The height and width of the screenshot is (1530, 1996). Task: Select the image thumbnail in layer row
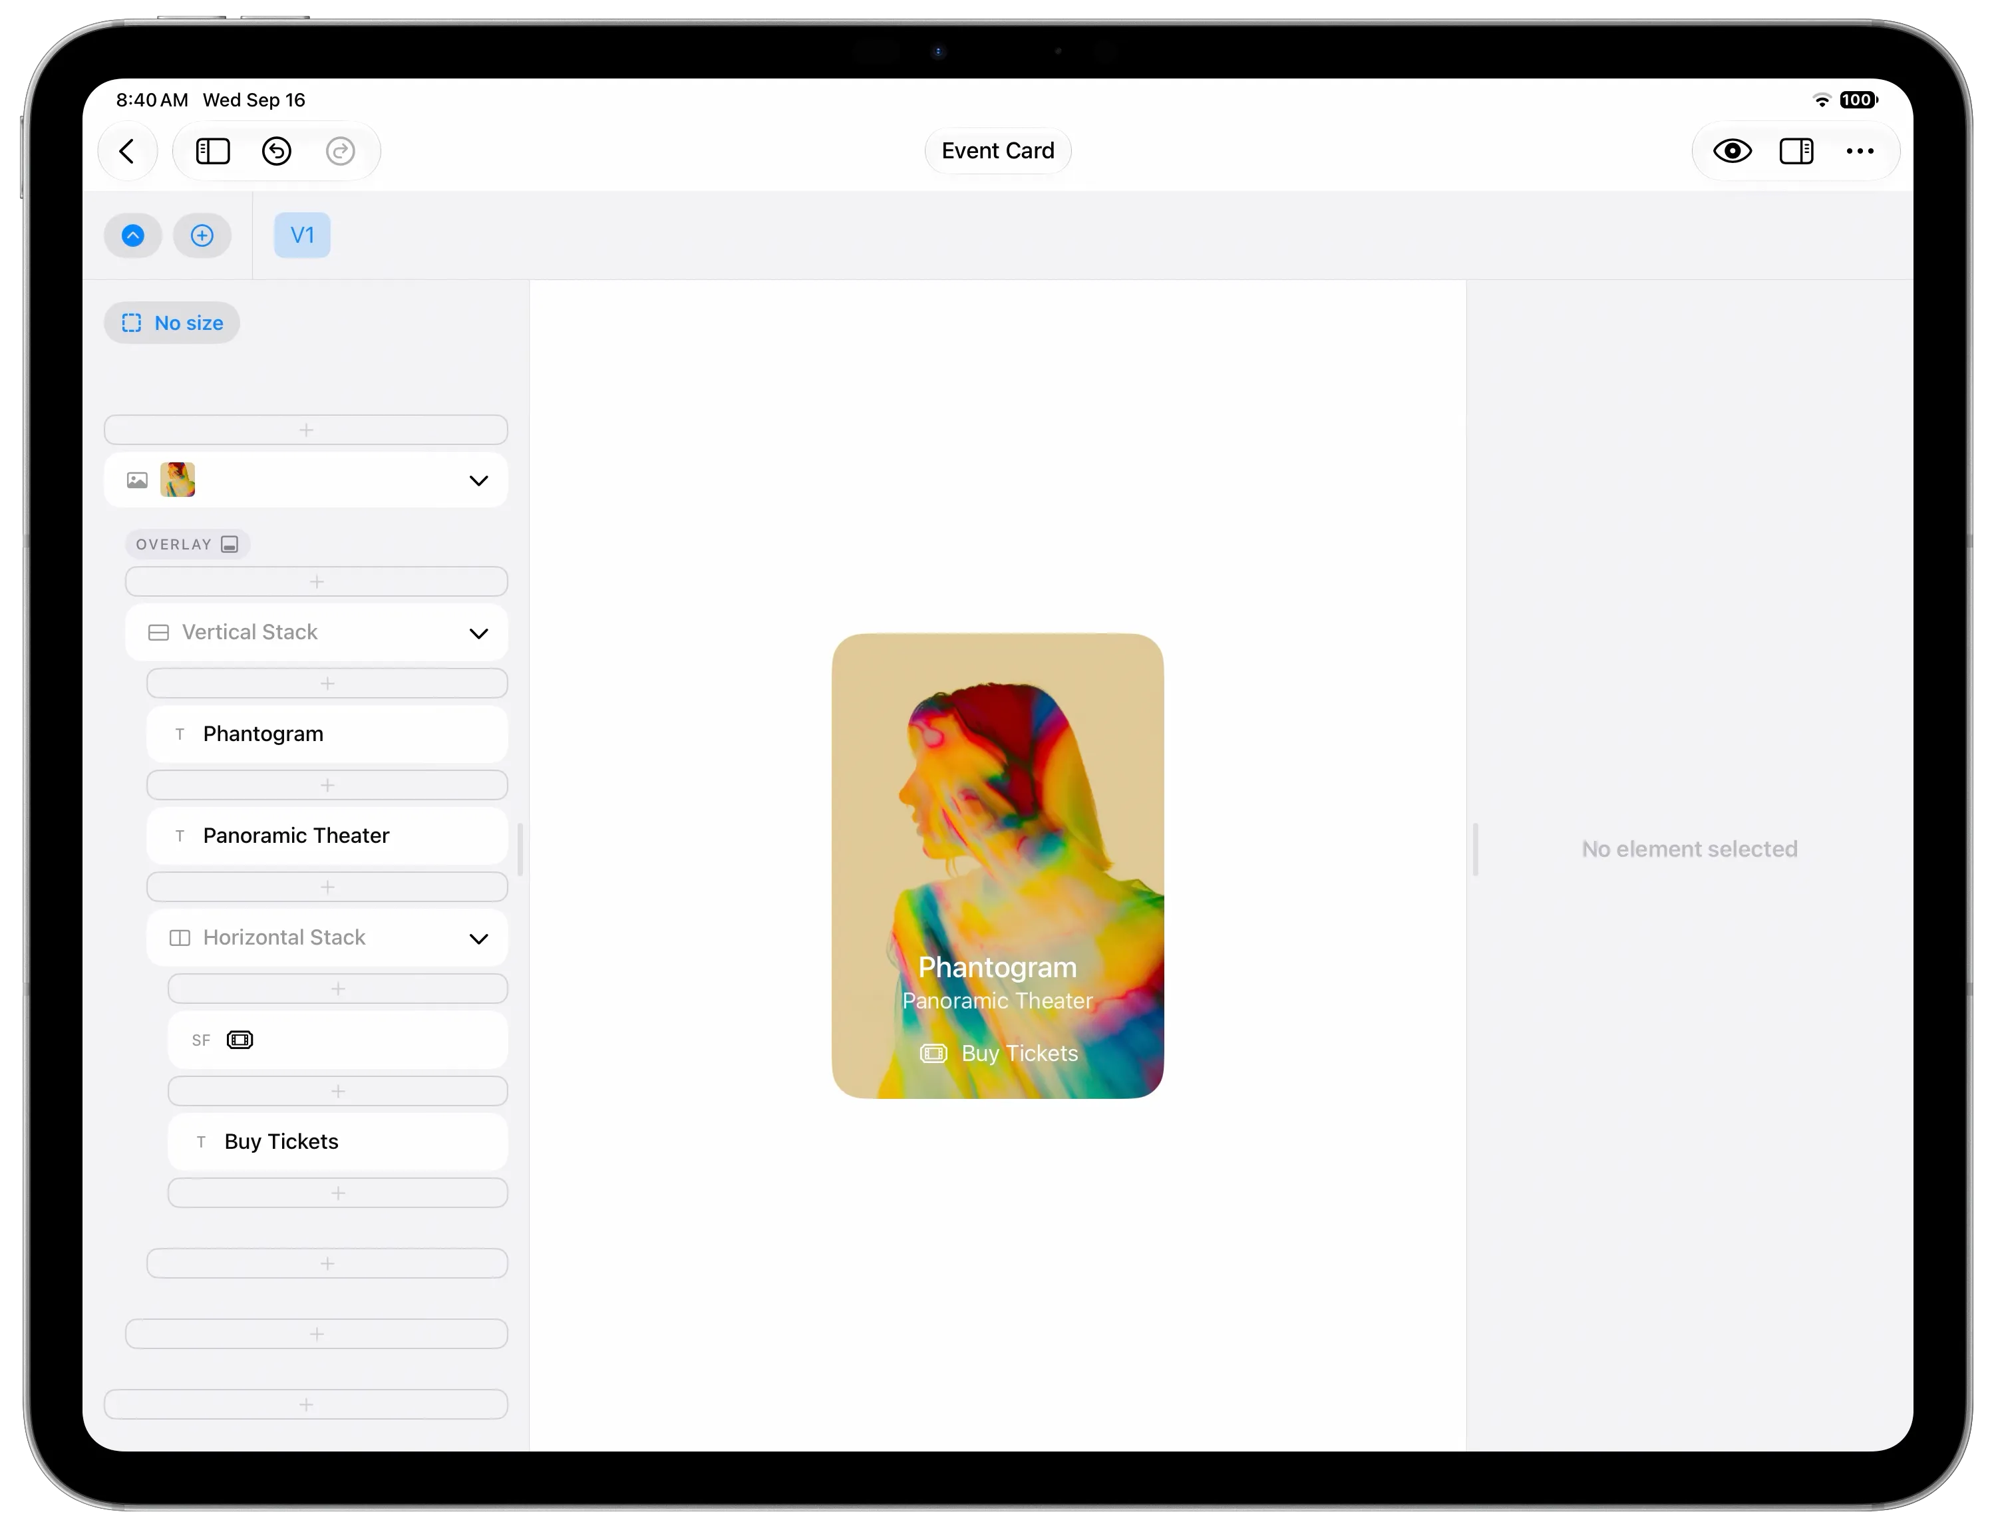click(x=178, y=480)
